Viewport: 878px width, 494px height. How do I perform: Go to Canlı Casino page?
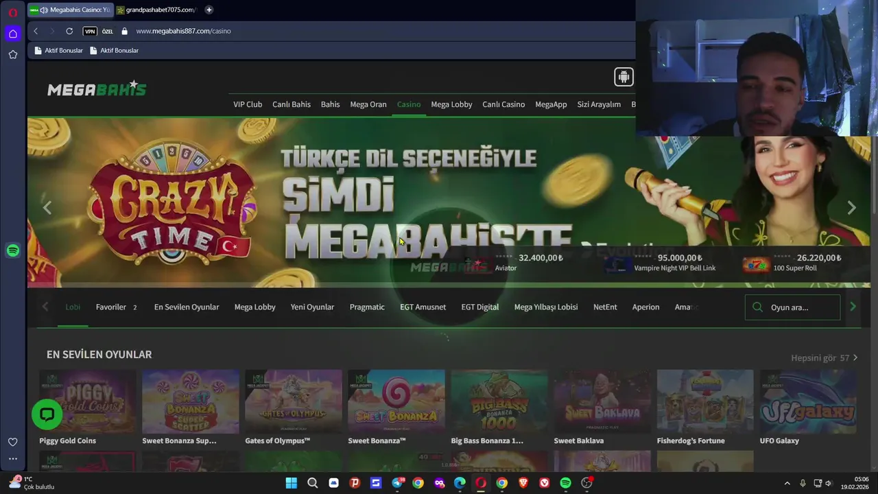(x=503, y=104)
